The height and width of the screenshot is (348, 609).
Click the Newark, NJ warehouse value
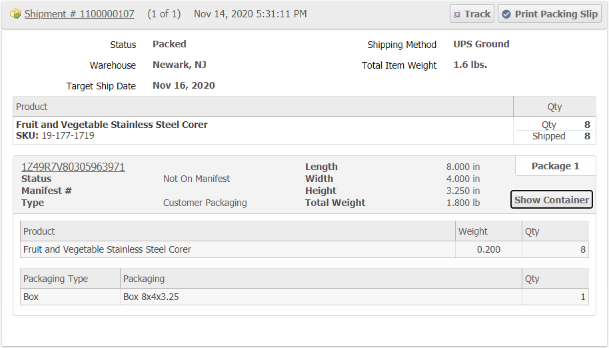179,65
